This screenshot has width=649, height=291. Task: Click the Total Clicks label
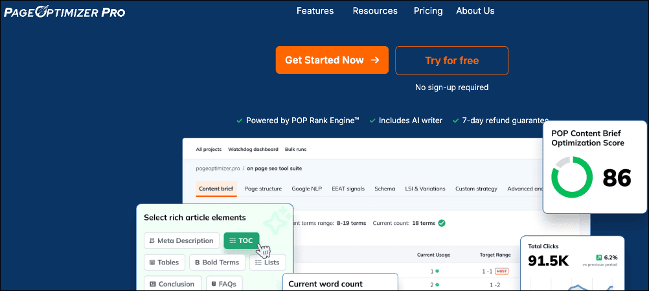click(543, 246)
